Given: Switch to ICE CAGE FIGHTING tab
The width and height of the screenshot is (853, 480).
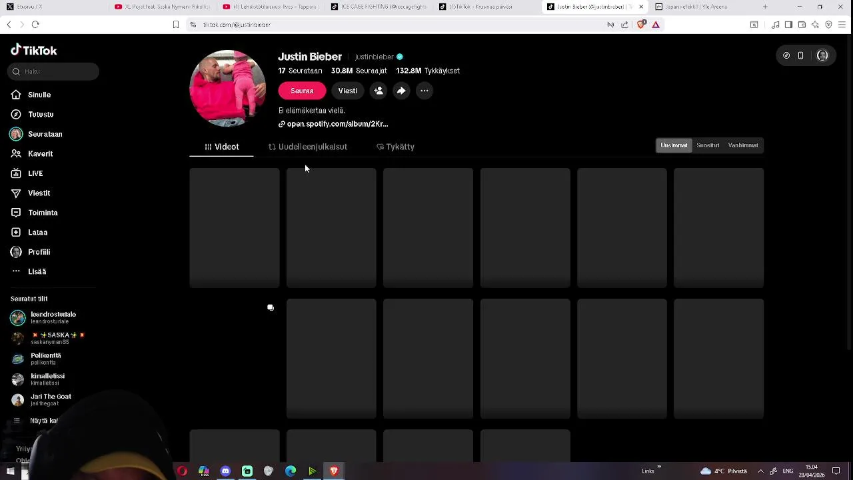Looking at the screenshot, I should pos(380,7).
